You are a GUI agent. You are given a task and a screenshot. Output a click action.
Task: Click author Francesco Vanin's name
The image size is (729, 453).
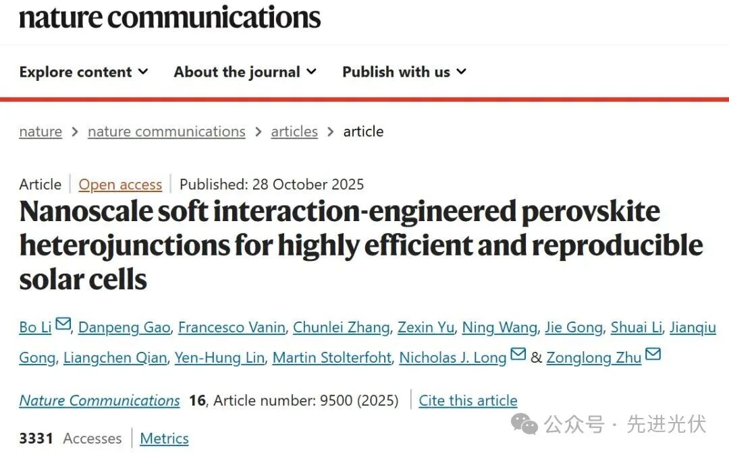(232, 328)
